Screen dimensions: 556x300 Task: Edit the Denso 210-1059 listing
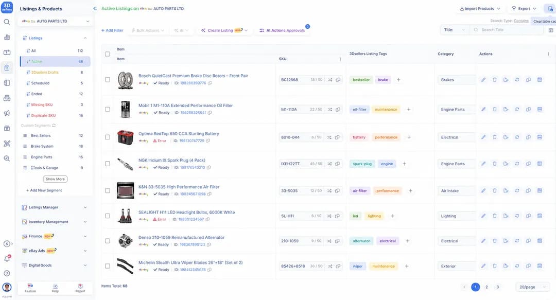(483, 241)
